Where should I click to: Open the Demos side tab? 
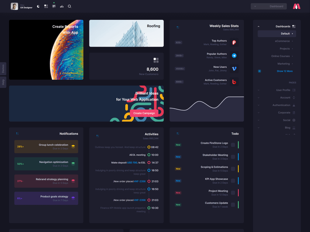tap(3, 69)
